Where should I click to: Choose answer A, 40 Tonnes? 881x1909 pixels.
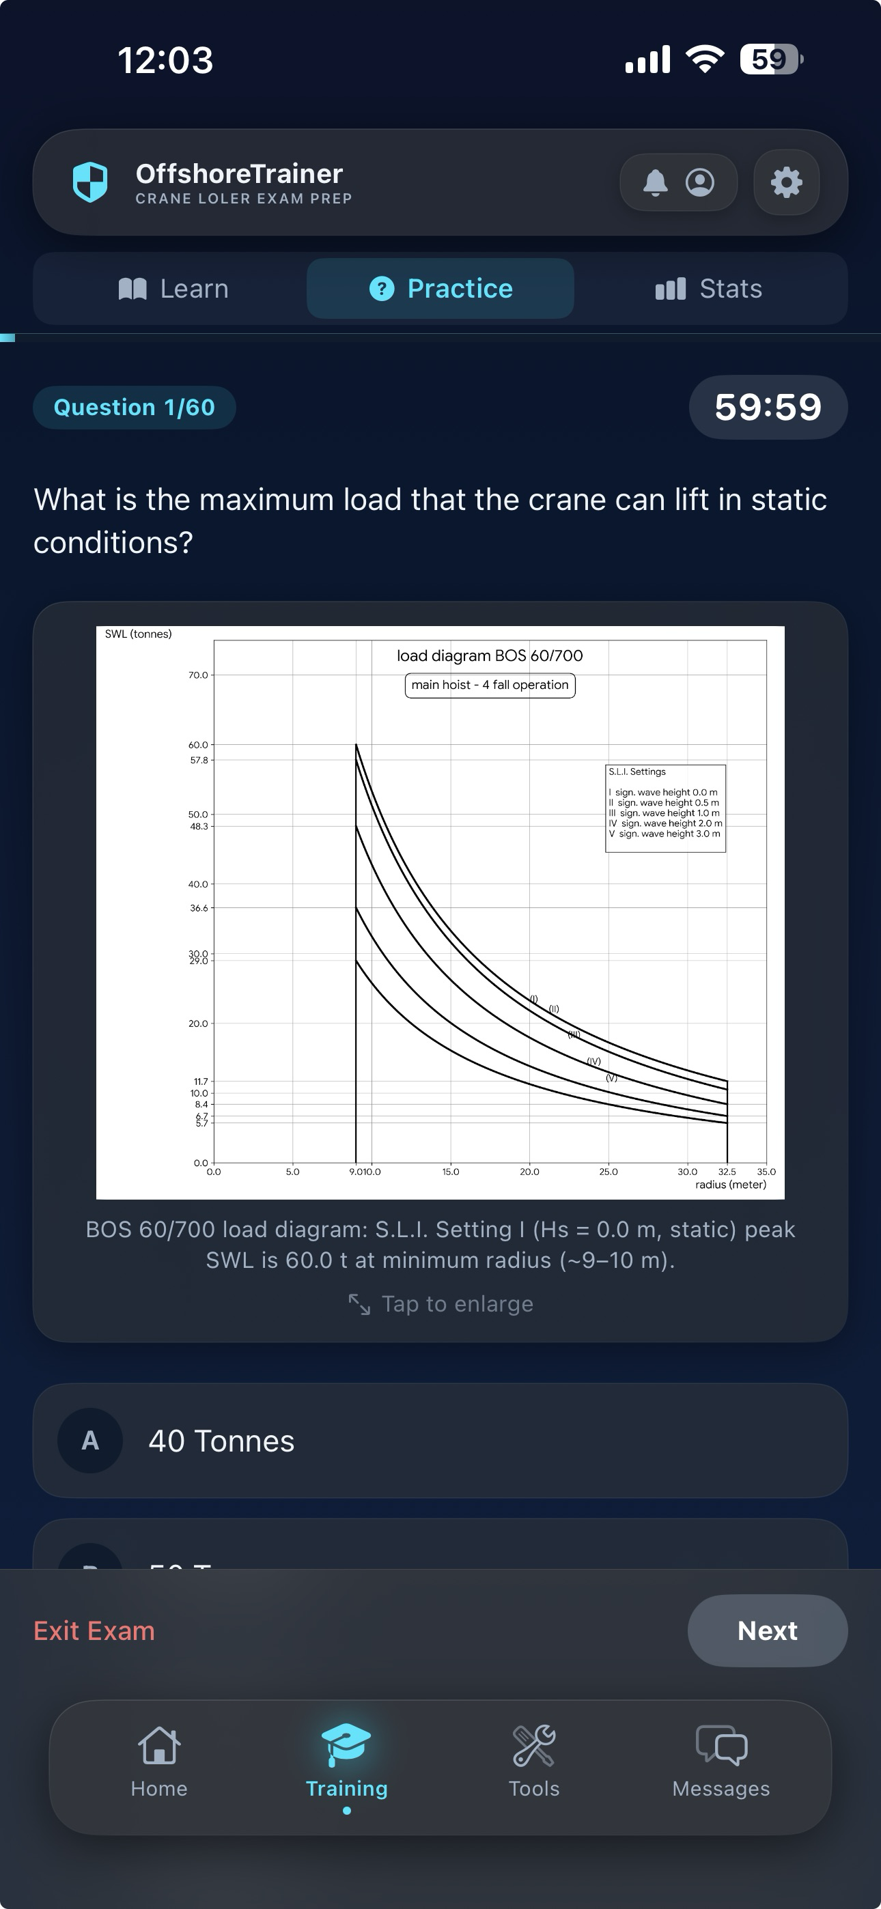tap(440, 1441)
